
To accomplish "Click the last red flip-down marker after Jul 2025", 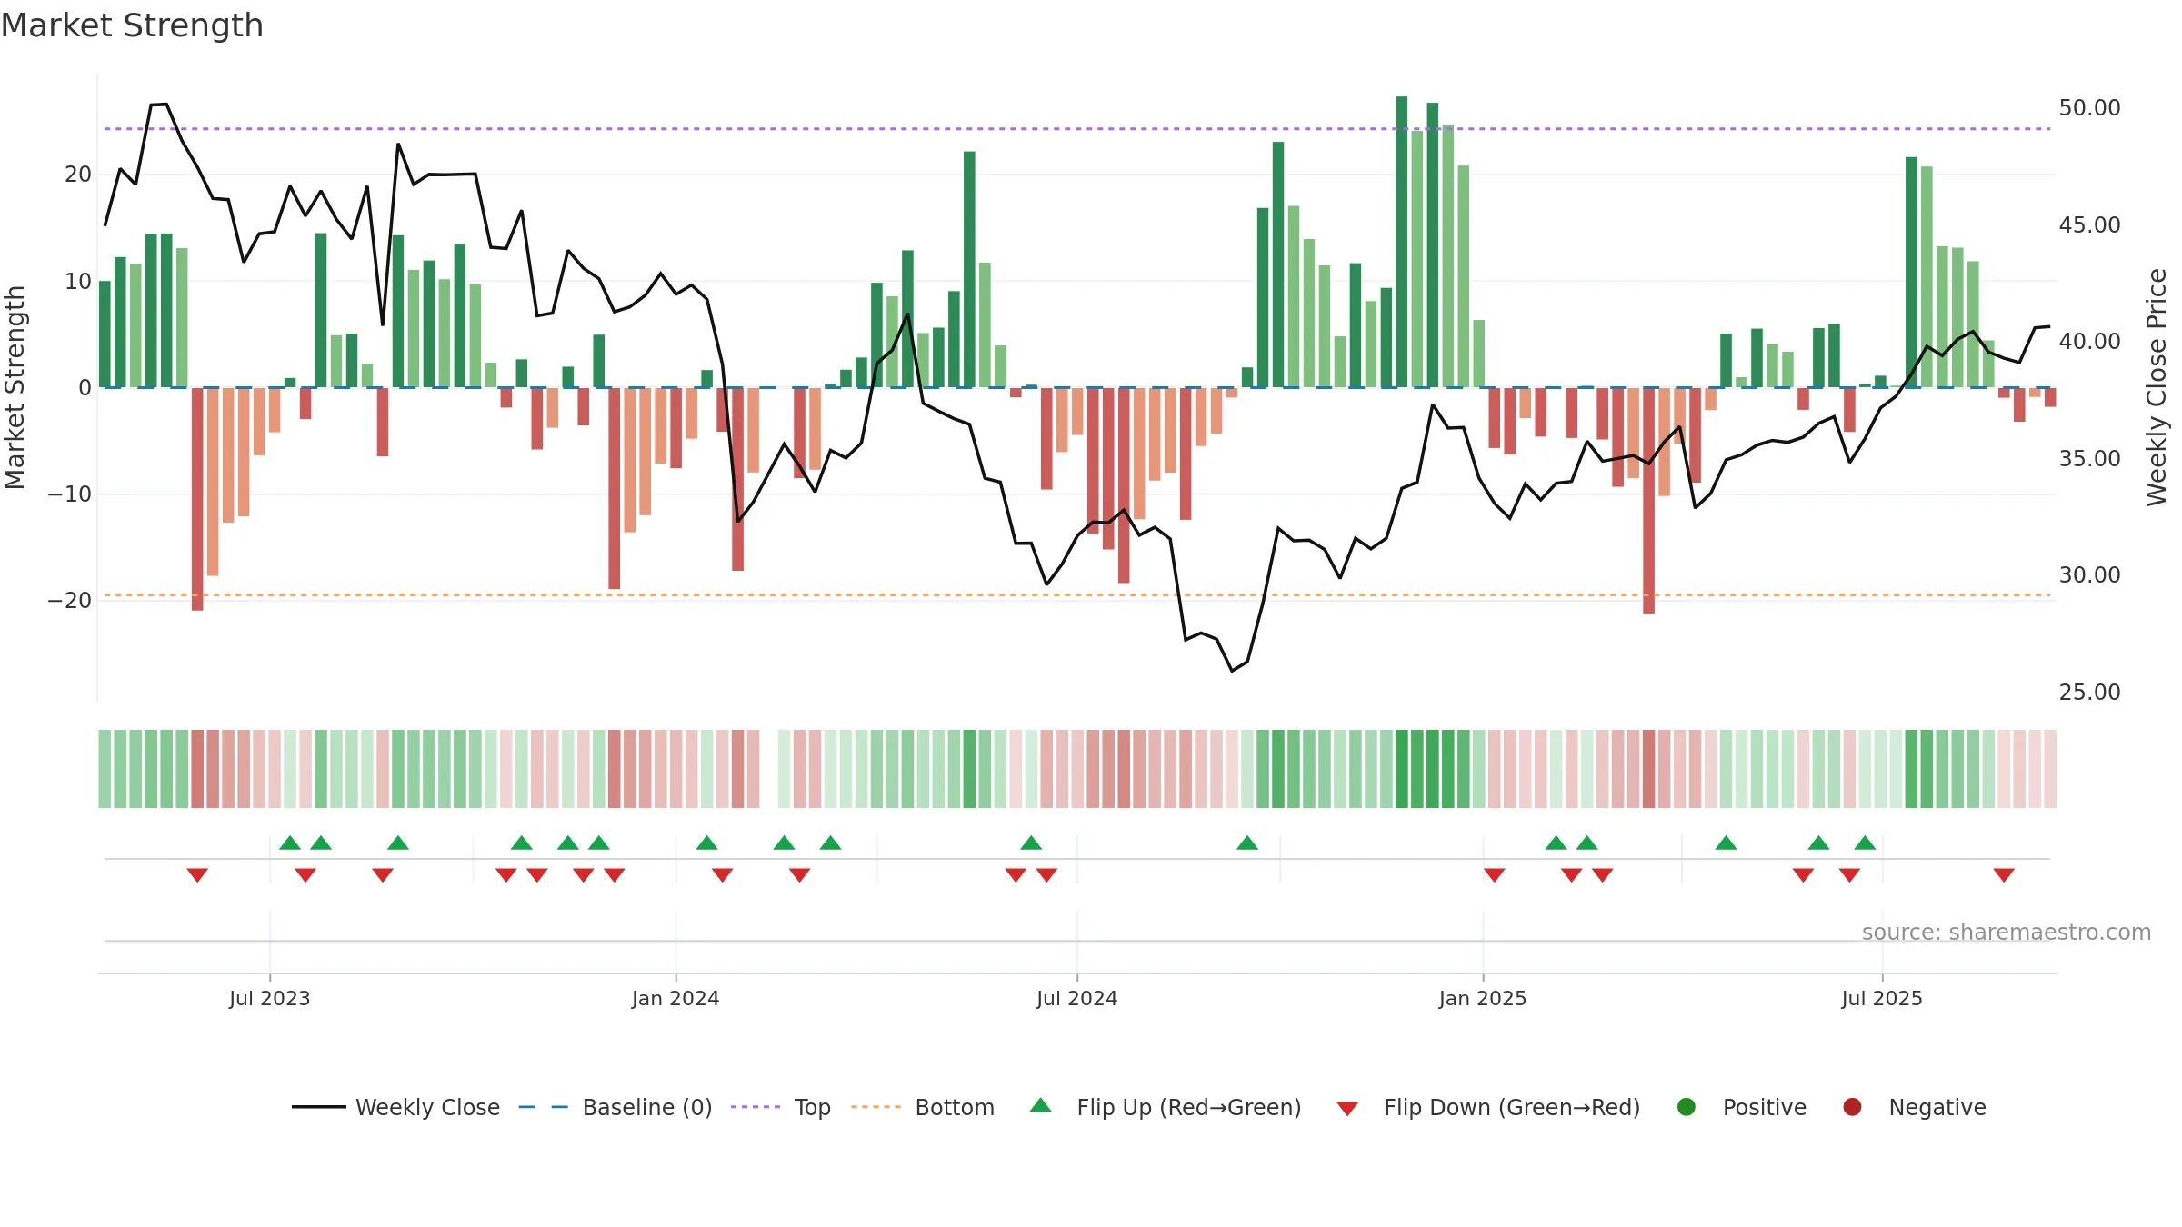I will 2004,875.
